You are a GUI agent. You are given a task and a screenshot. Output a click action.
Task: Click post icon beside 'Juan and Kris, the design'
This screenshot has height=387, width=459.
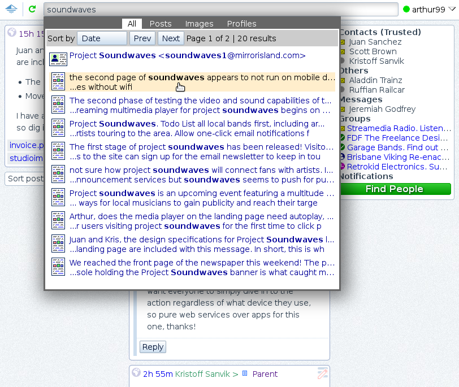point(58,243)
